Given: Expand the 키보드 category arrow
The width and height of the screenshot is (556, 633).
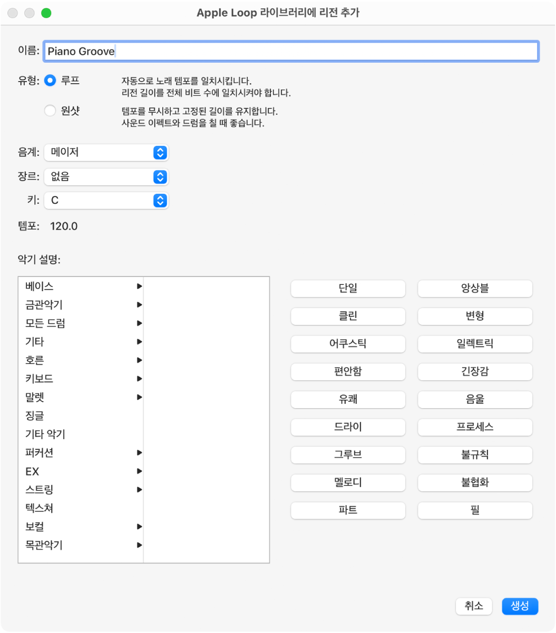Looking at the screenshot, I should click(x=140, y=379).
